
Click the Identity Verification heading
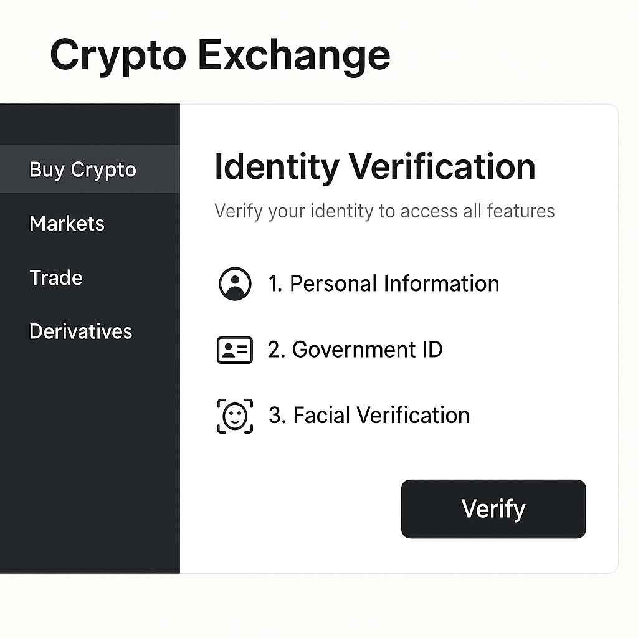(x=375, y=166)
